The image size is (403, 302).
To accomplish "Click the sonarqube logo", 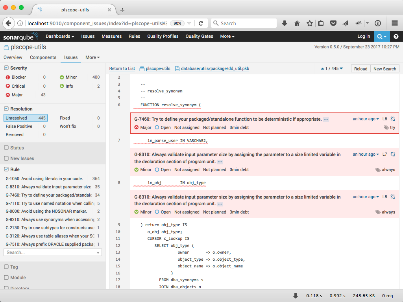I will (21, 37).
